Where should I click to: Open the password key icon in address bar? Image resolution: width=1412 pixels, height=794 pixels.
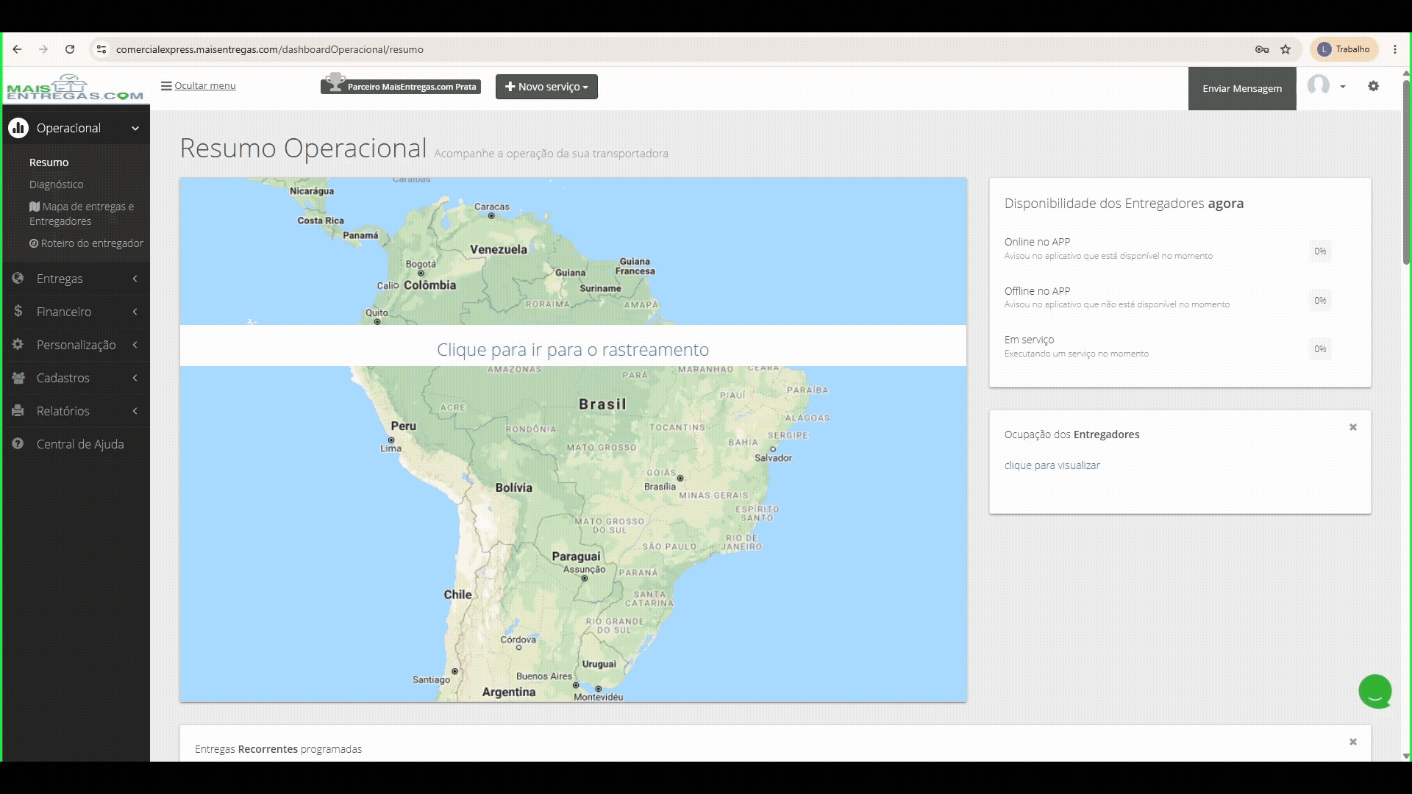pos(1262,49)
